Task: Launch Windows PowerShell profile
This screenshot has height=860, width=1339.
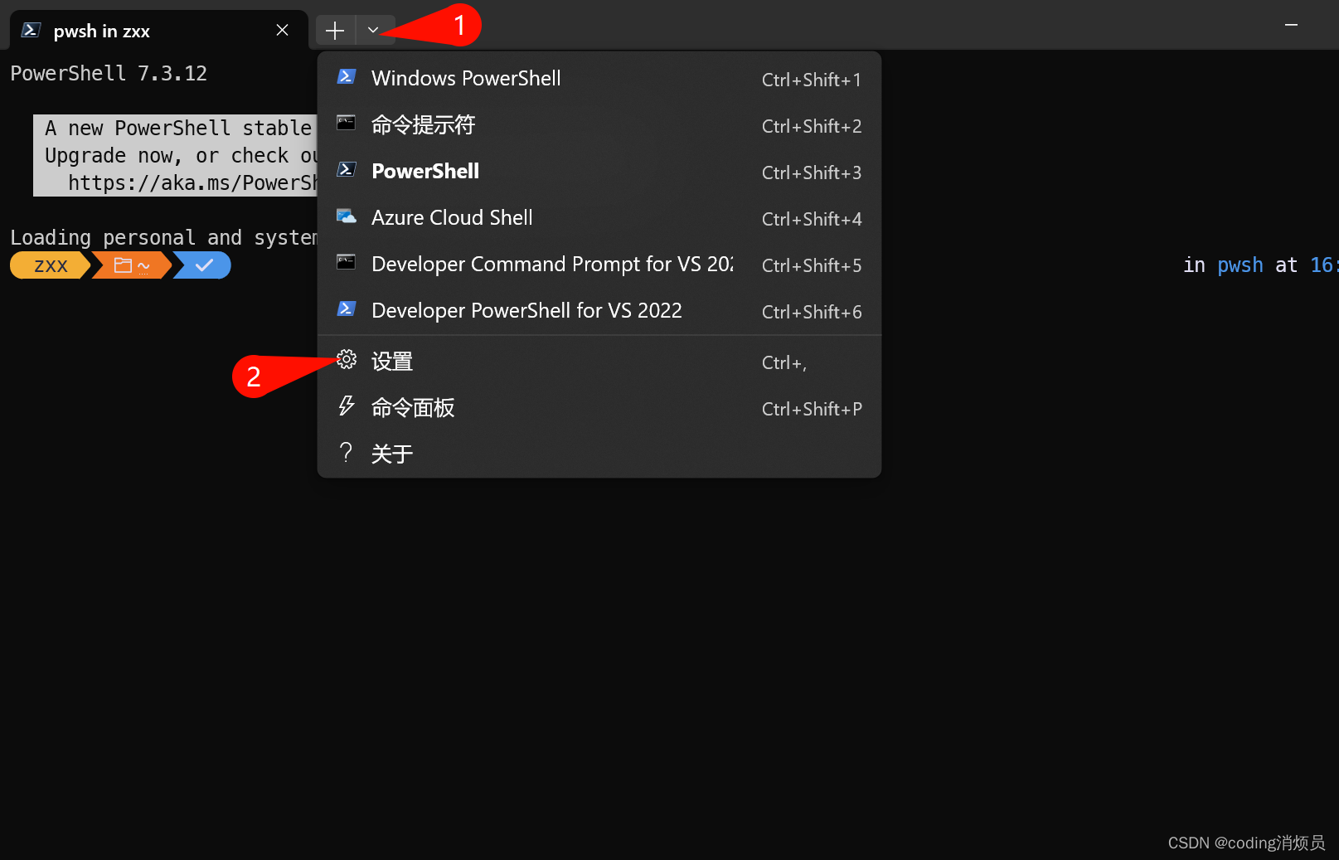Action: point(599,78)
